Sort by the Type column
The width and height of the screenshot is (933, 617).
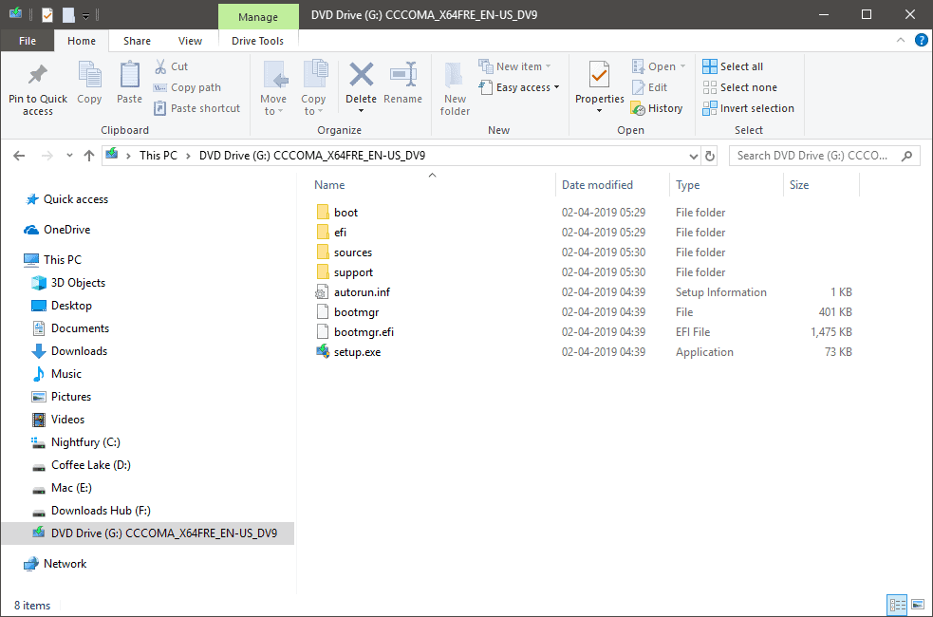(688, 185)
